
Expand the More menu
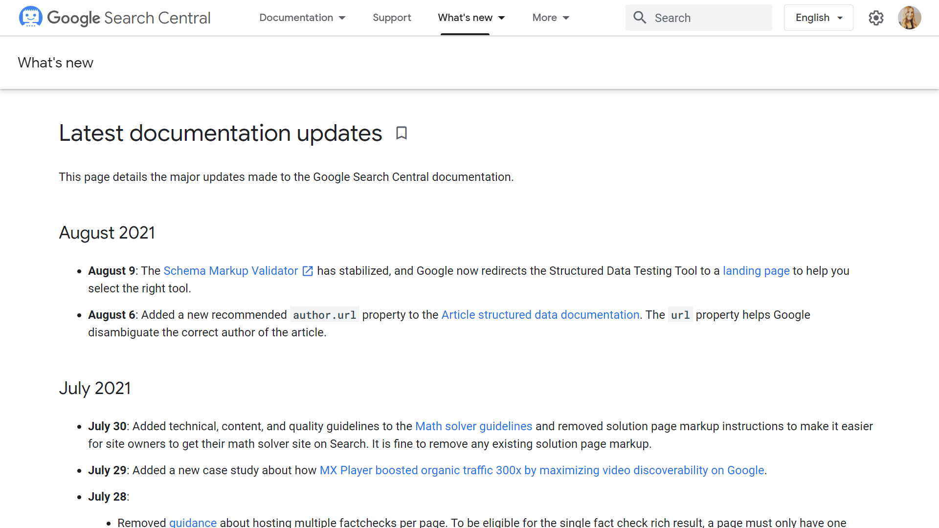click(551, 18)
